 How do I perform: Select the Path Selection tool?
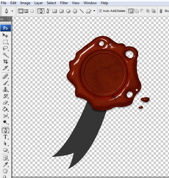[x=5, y=143]
